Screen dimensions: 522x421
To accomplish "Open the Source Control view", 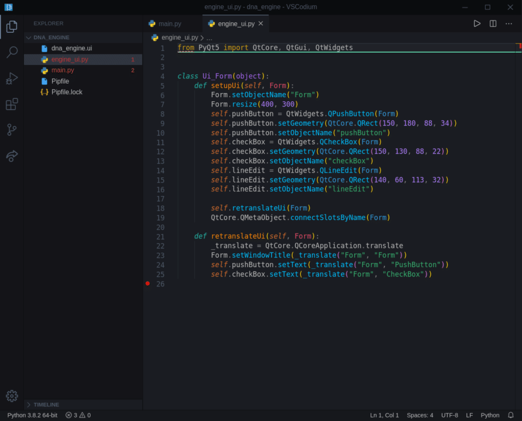I will (x=12, y=130).
